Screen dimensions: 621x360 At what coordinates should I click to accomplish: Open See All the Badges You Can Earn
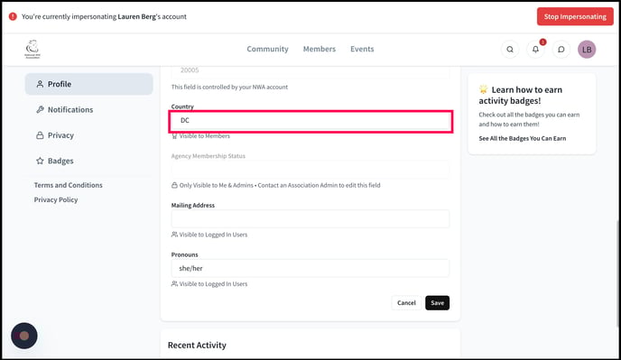[522, 138]
